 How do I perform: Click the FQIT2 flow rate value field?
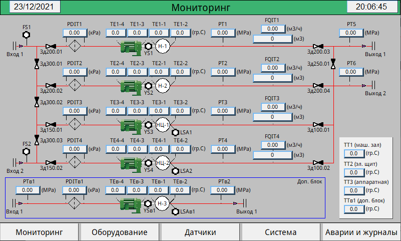pyautogui.click(x=273, y=68)
